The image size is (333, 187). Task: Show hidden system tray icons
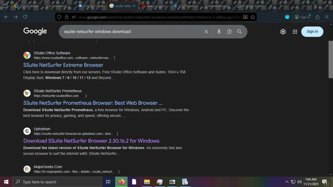coord(287,182)
